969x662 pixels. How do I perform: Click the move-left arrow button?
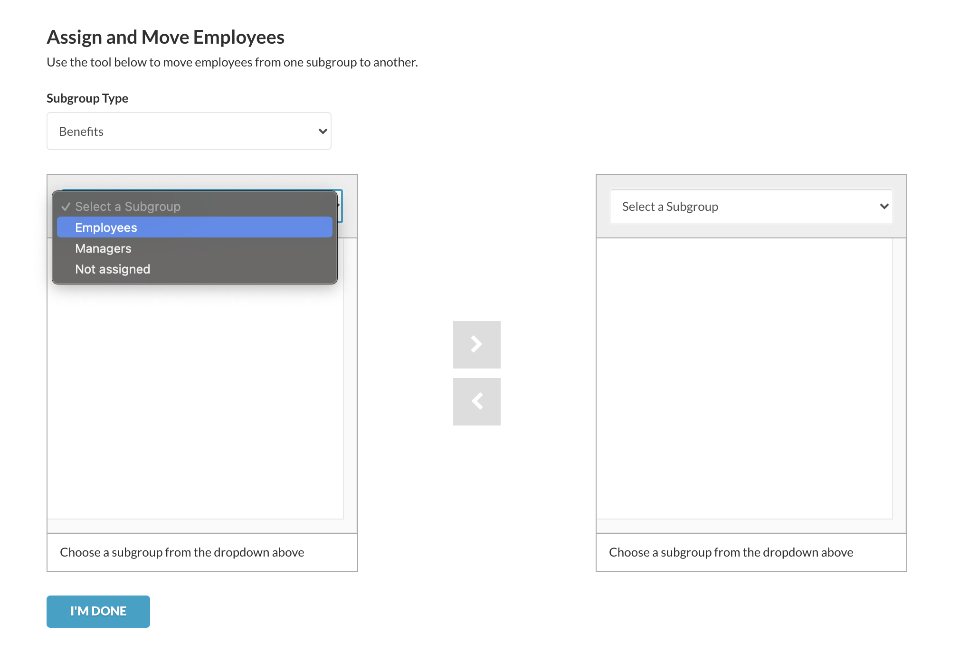(x=476, y=401)
